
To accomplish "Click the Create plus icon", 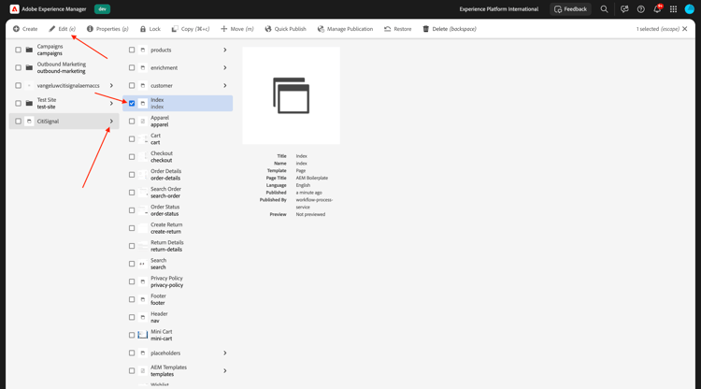I will point(16,29).
